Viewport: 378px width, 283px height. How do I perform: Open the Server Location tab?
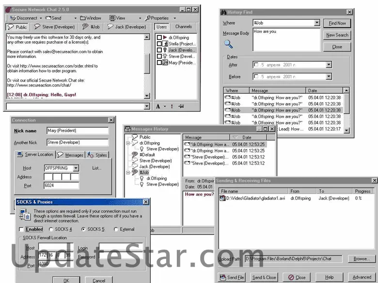click(x=35, y=154)
